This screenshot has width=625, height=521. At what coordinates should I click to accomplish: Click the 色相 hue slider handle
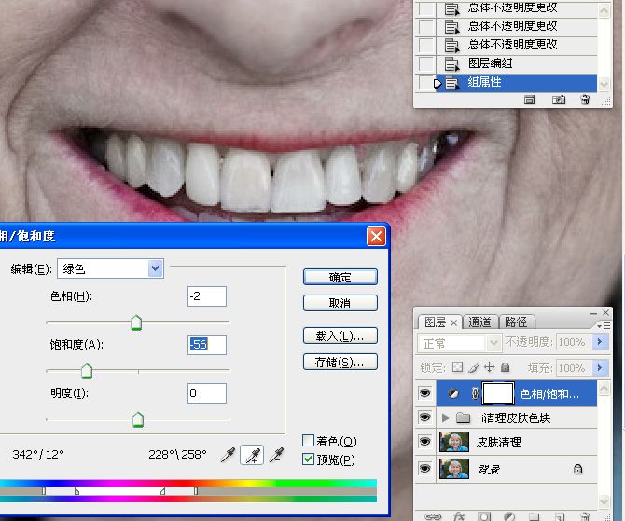(136, 322)
